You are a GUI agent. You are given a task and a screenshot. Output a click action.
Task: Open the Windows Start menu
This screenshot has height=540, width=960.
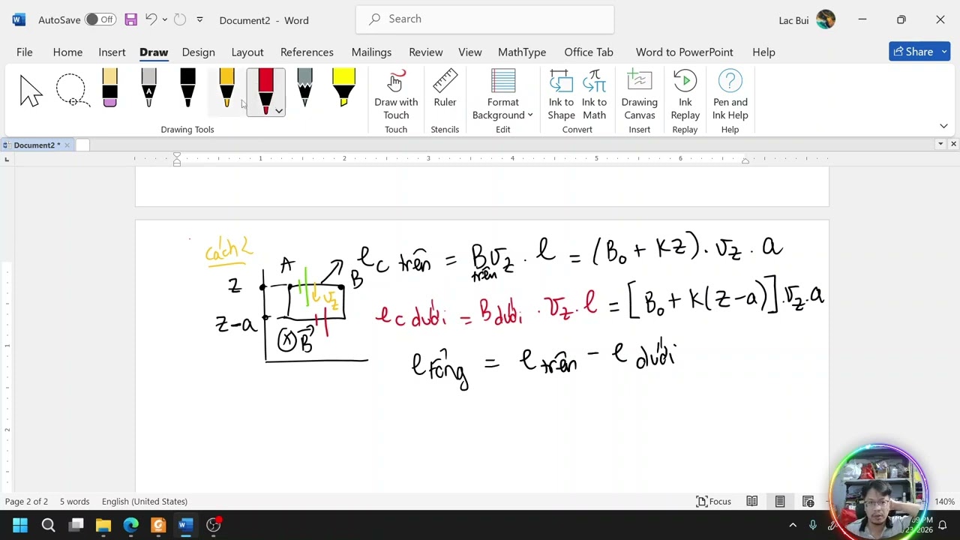(20, 525)
